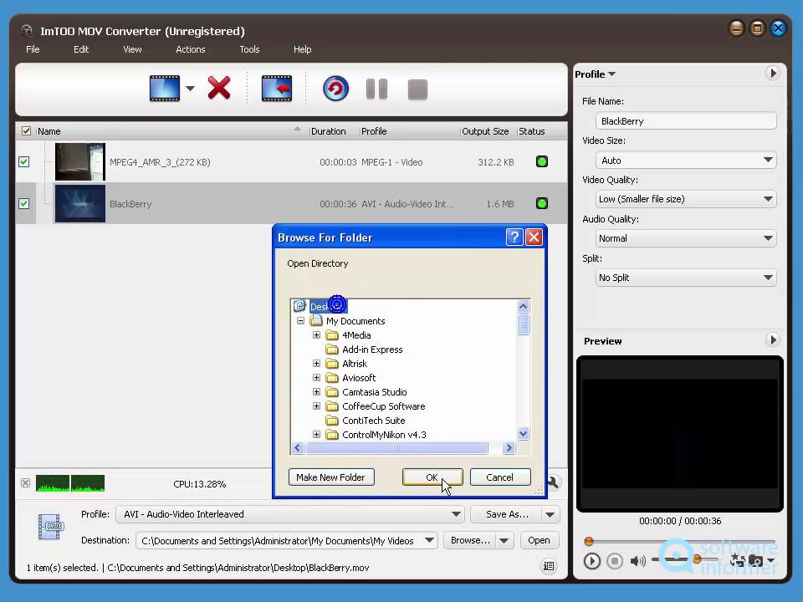Image resolution: width=803 pixels, height=602 pixels.
Task: Expand the Preview panel arrow button
Action: [x=773, y=340]
